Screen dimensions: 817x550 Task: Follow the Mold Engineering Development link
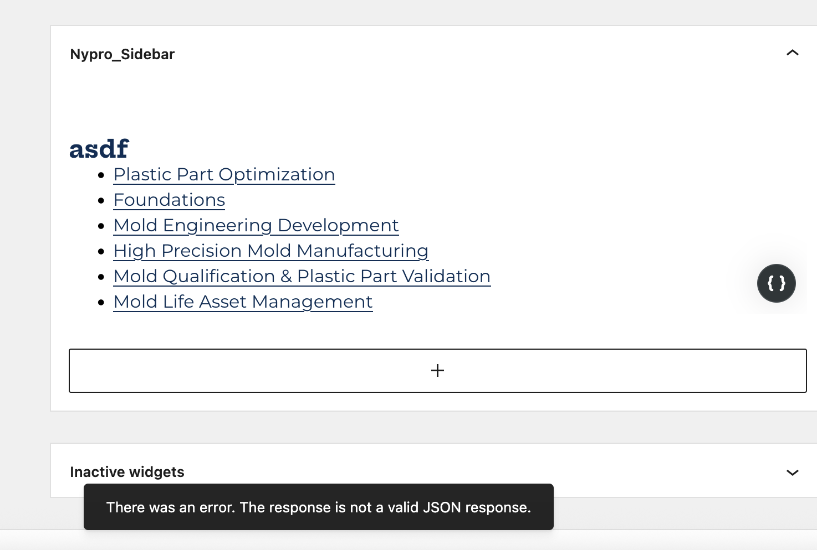click(x=256, y=226)
